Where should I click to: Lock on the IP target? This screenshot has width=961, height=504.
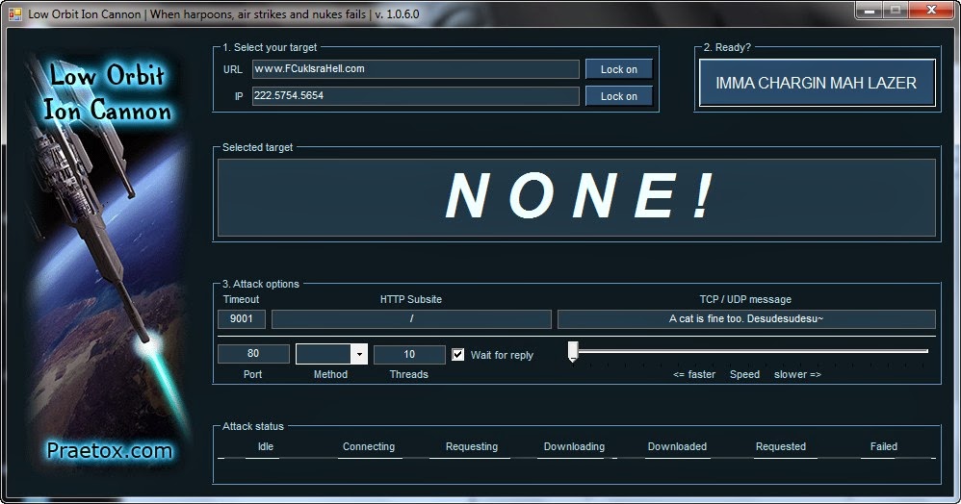coord(618,96)
